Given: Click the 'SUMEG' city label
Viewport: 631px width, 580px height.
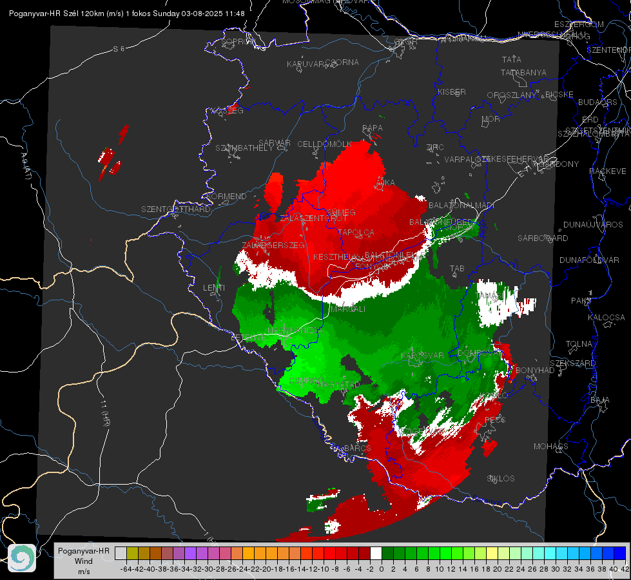Looking at the screenshot, I should [x=341, y=212].
